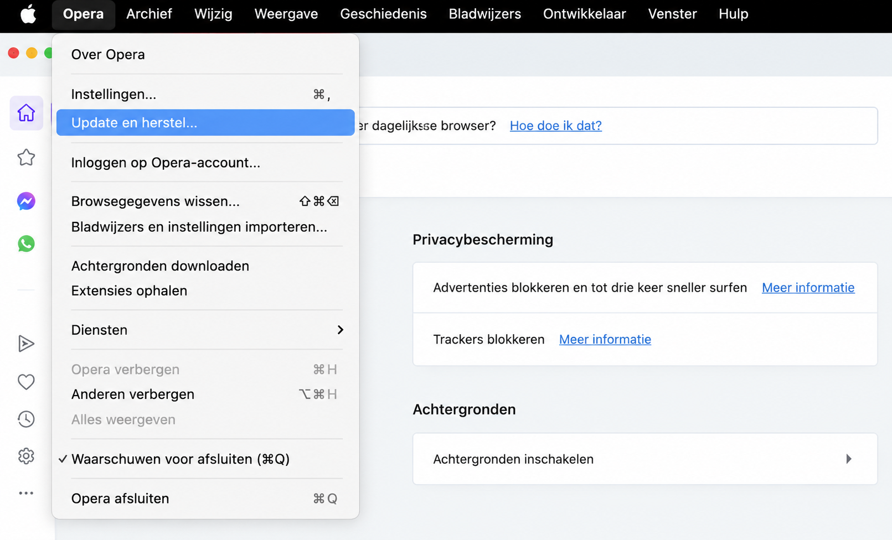Viewport: 892px width, 540px height.
Task: Open Settings gear icon in sidebar
Action: [x=26, y=456]
